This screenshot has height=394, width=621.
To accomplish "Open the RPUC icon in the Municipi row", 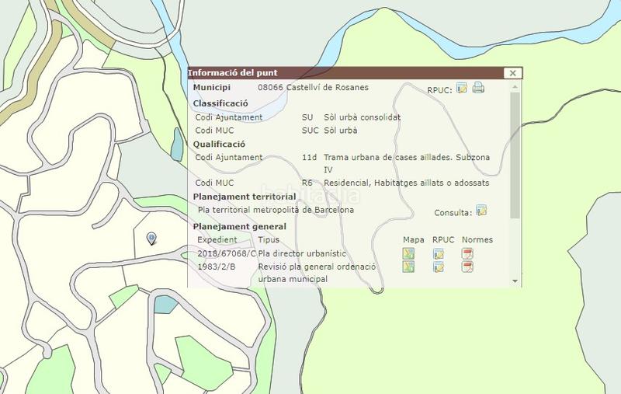I will [462, 87].
